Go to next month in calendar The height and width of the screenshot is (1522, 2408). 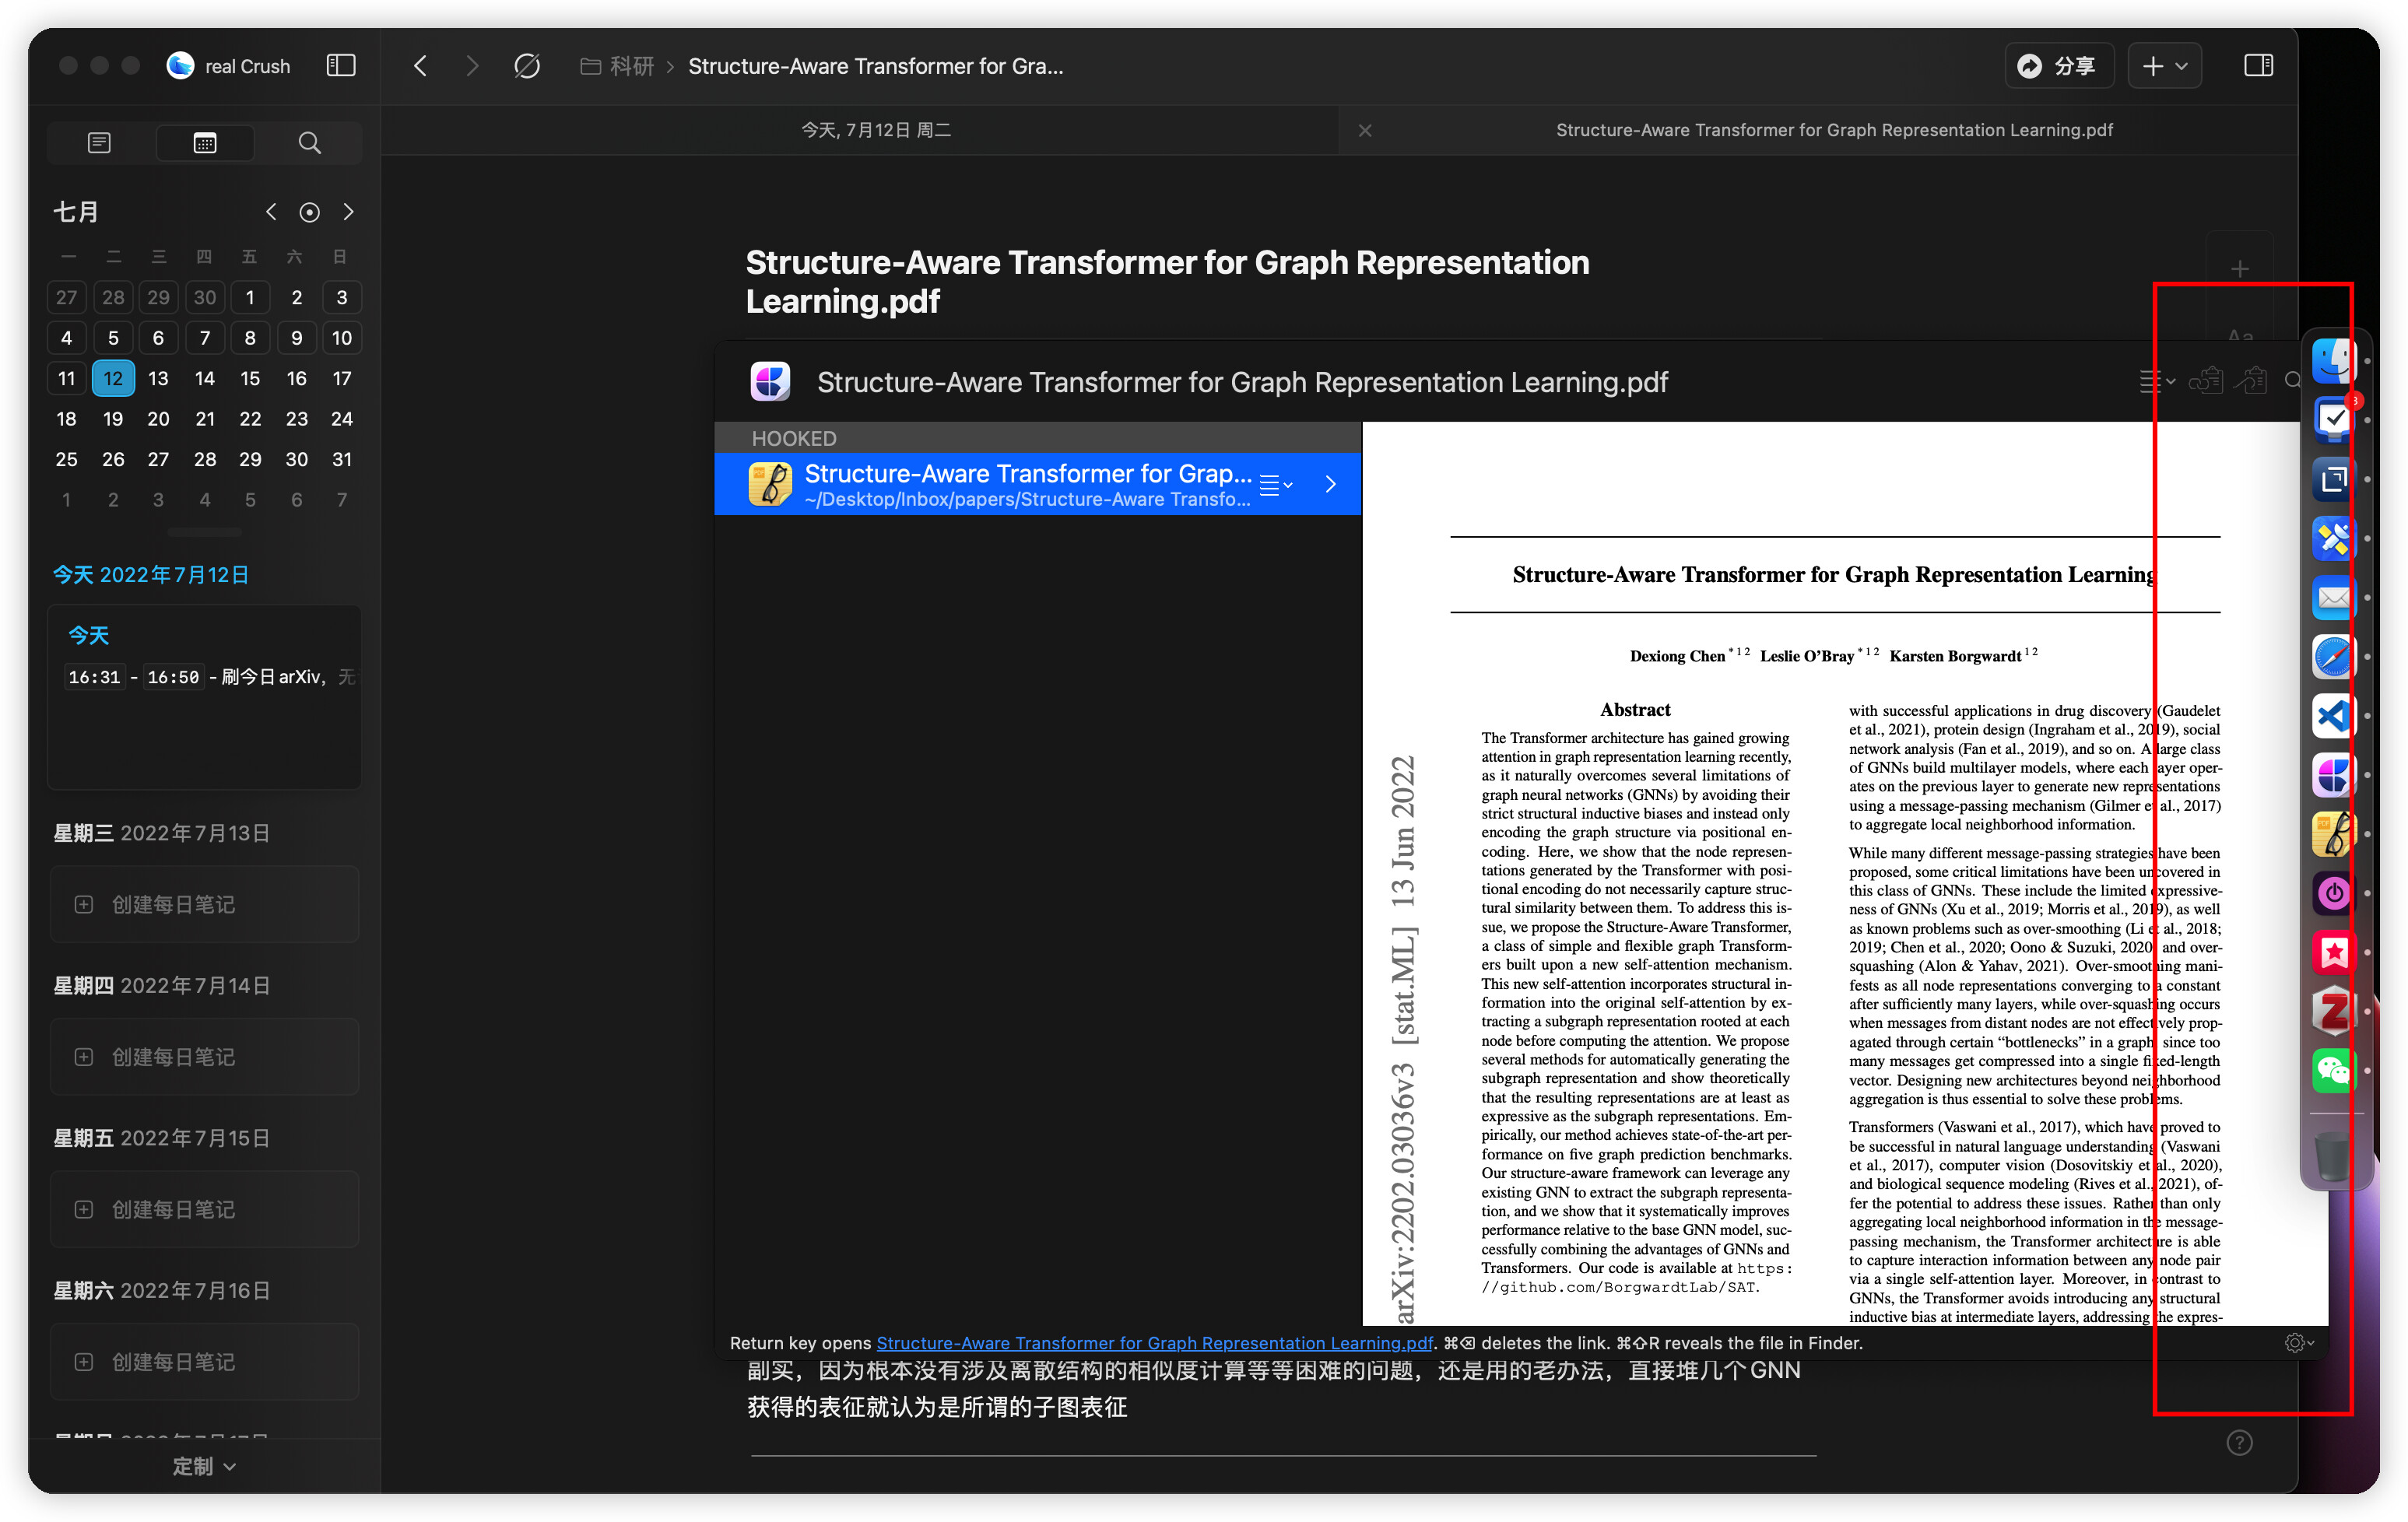point(348,212)
